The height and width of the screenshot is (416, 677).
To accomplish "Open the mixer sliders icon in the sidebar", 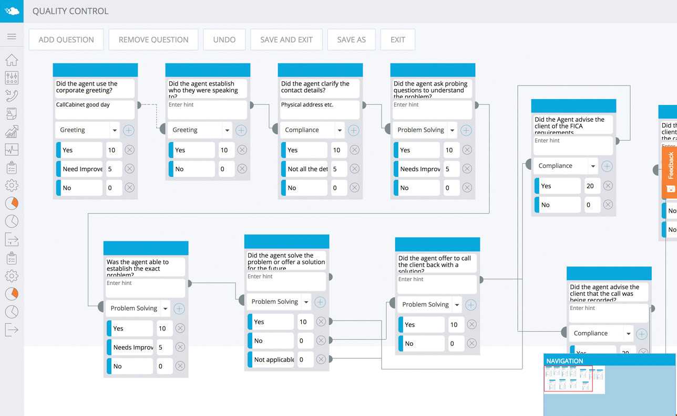I will 12,78.
